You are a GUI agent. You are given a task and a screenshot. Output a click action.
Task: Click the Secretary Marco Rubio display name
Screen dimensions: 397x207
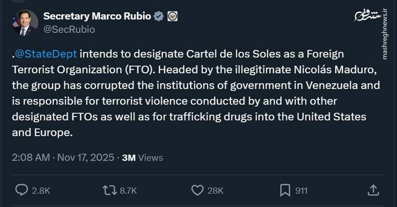(97, 16)
